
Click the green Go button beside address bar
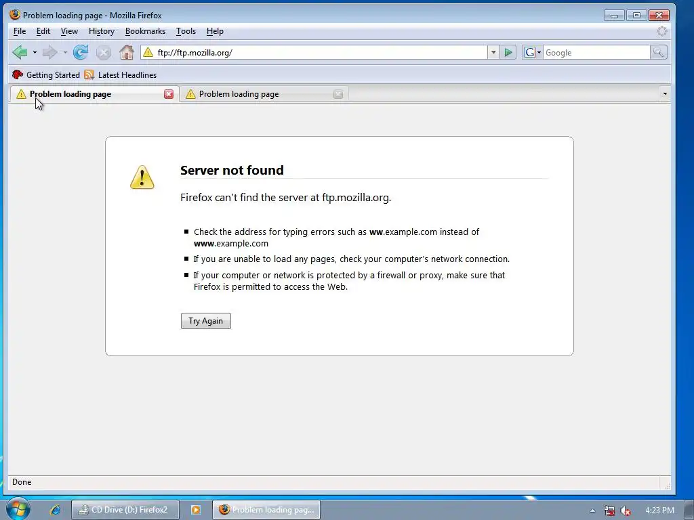click(x=508, y=53)
